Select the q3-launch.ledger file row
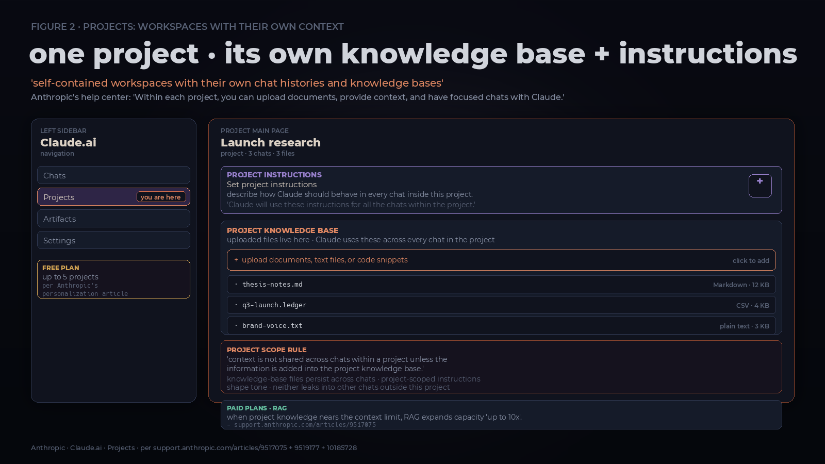This screenshot has height=464, width=825. (501, 305)
